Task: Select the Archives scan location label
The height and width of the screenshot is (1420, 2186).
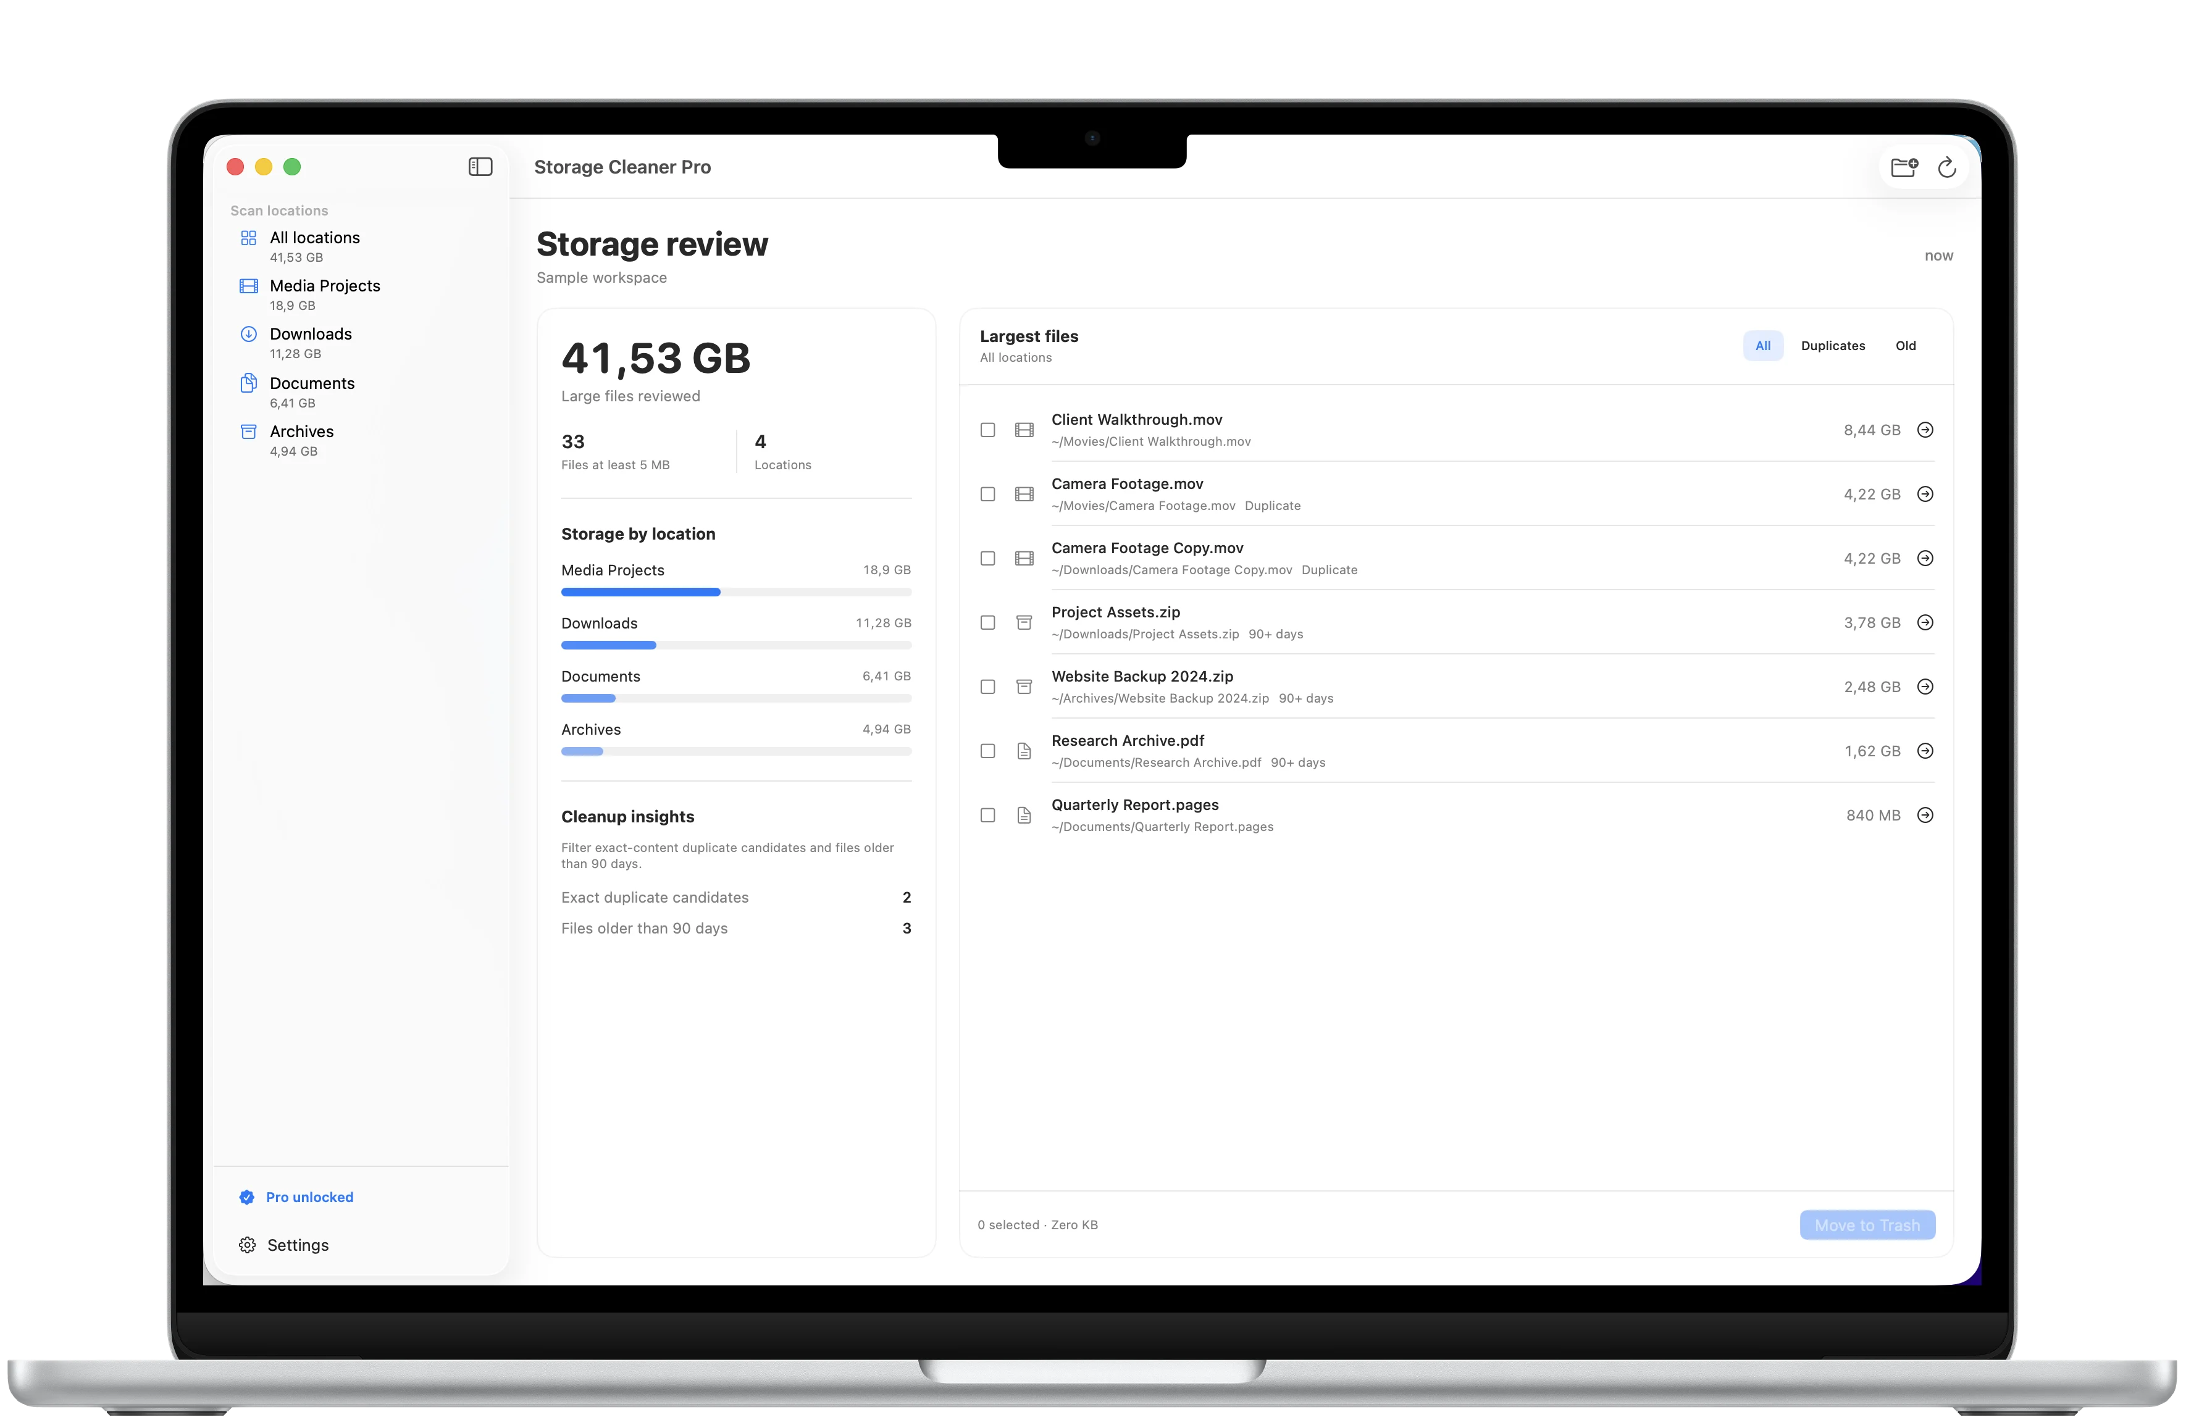Action: [301, 432]
